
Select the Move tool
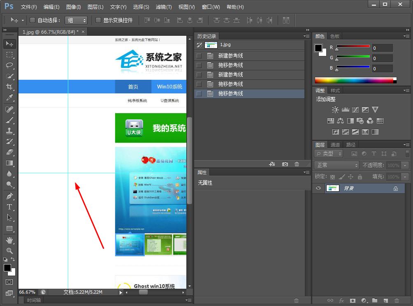click(x=9, y=44)
